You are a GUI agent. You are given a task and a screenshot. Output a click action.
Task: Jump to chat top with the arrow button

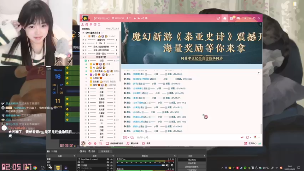(x=259, y=73)
